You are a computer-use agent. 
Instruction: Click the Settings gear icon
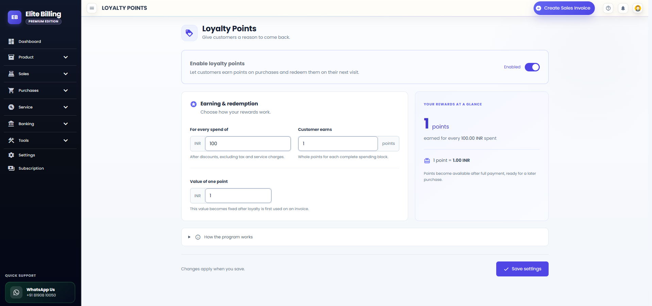11,155
